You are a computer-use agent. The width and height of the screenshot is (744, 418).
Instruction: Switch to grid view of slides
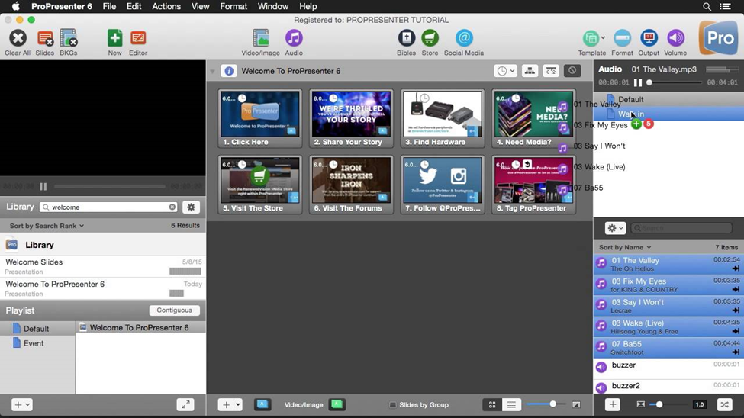click(x=492, y=405)
